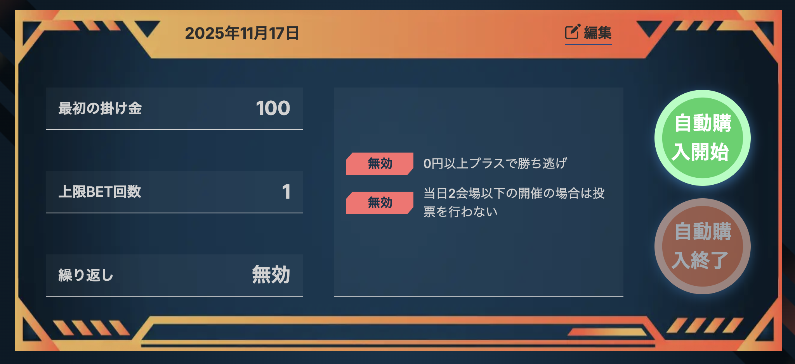The width and height of the screenshot is (795, 364).
Task: Open the 編集 edit link
Action: pos(597,33)
